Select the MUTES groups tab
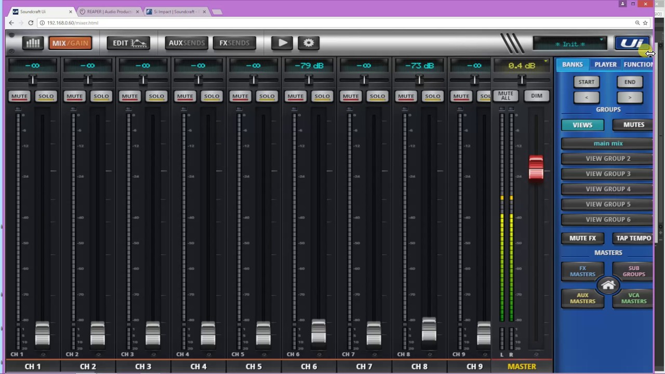This screenshot has height=374, width=665. pos(633,125)
